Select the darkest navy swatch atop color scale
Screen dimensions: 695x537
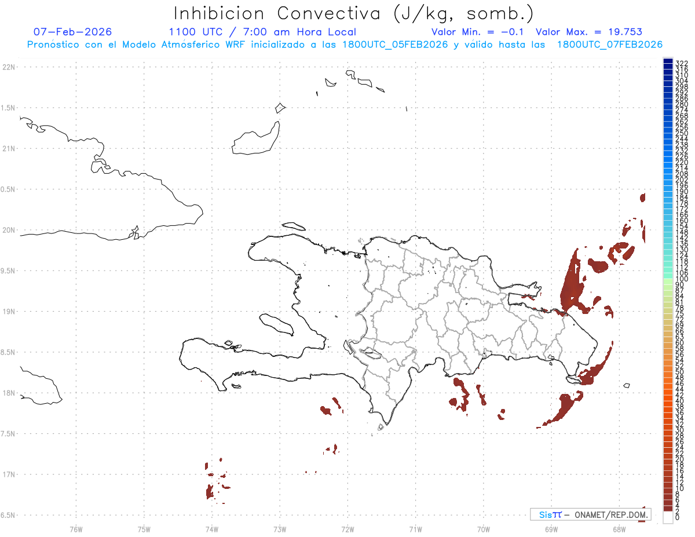[x=668, y=61]
